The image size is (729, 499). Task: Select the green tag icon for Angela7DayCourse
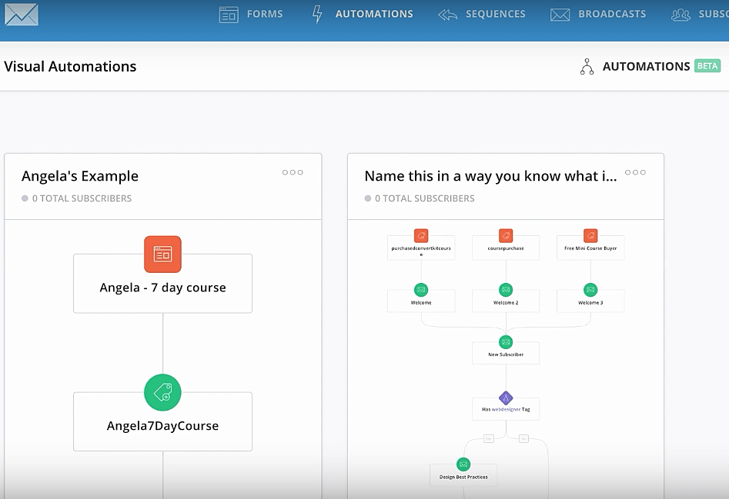click(x=162, y=393)
